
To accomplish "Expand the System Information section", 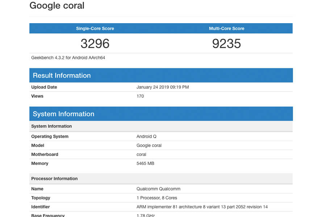I will tap(63, 114).
